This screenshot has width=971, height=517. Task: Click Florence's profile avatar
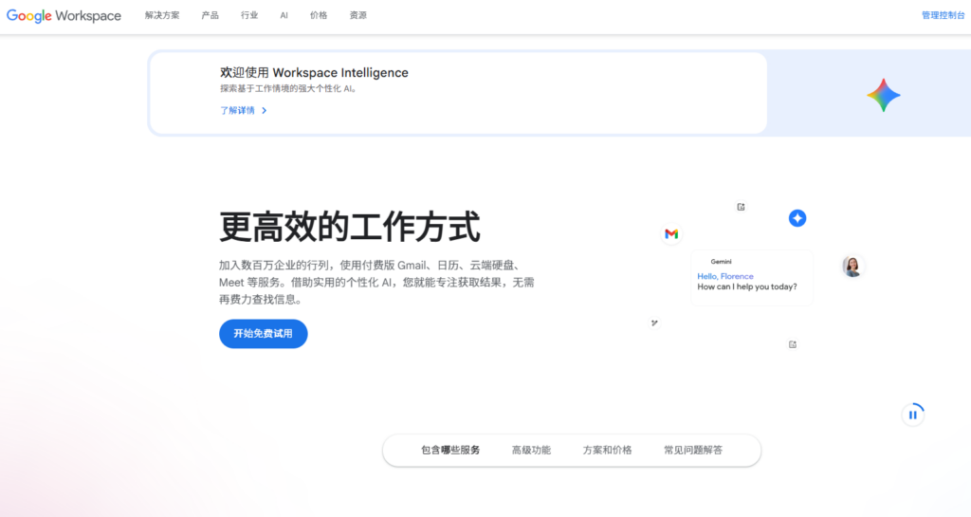852,267
